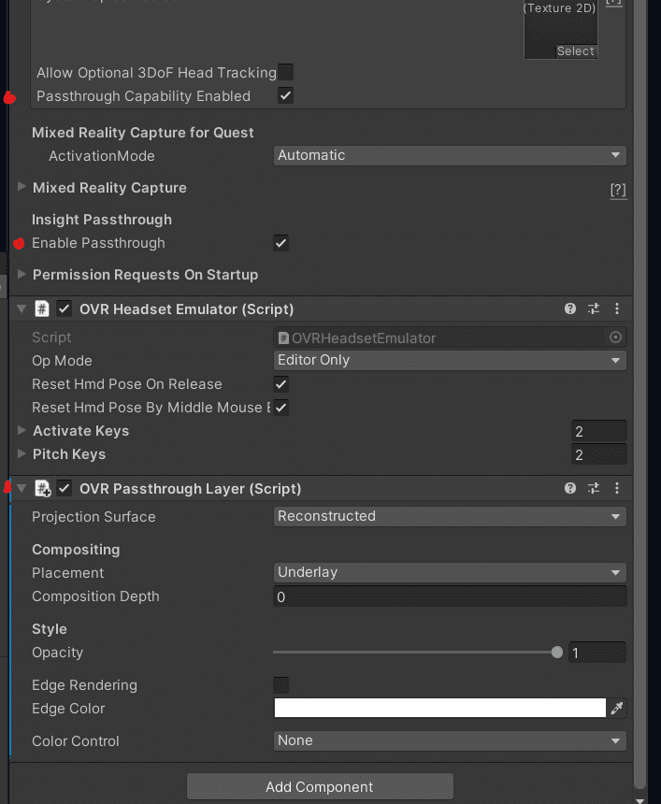
Task: Expand Permission Requests On Startup foldout
Action: 22,274
